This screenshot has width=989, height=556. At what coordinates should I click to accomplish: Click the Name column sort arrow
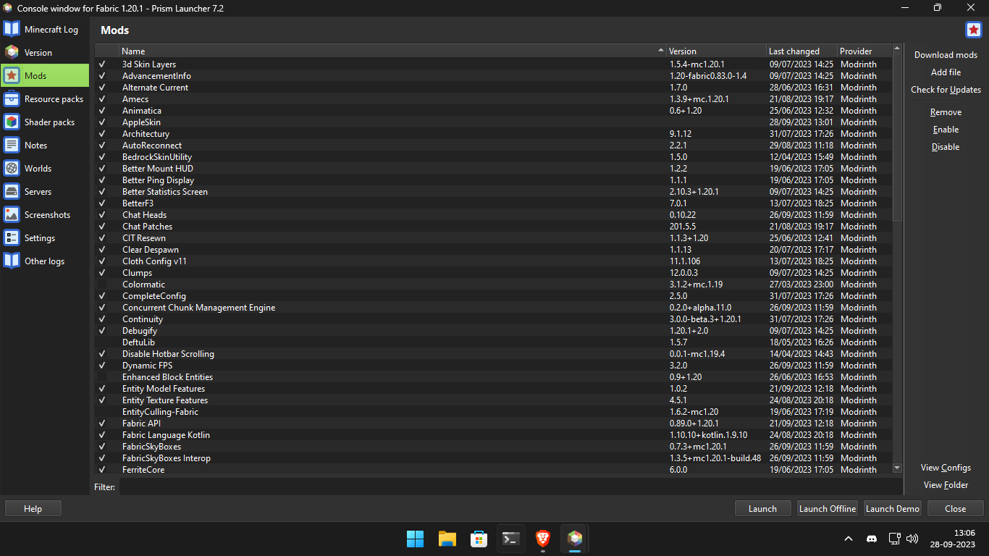(660, 51)
